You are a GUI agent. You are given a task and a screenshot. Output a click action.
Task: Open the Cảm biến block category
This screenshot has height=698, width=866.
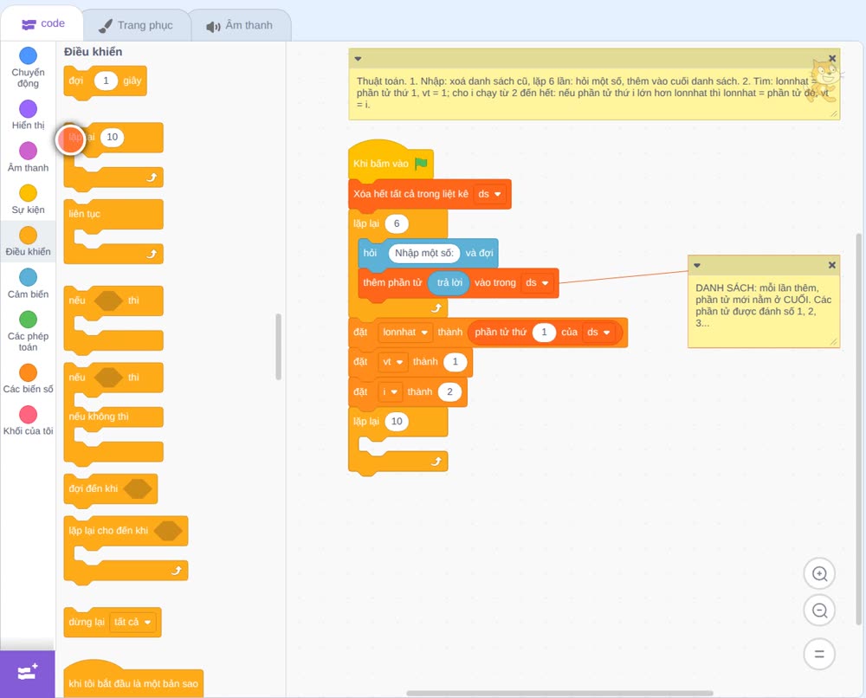(x=29, y=284)
